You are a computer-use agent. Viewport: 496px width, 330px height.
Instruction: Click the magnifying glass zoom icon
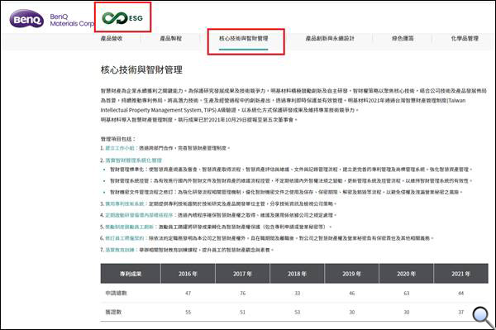483,318
